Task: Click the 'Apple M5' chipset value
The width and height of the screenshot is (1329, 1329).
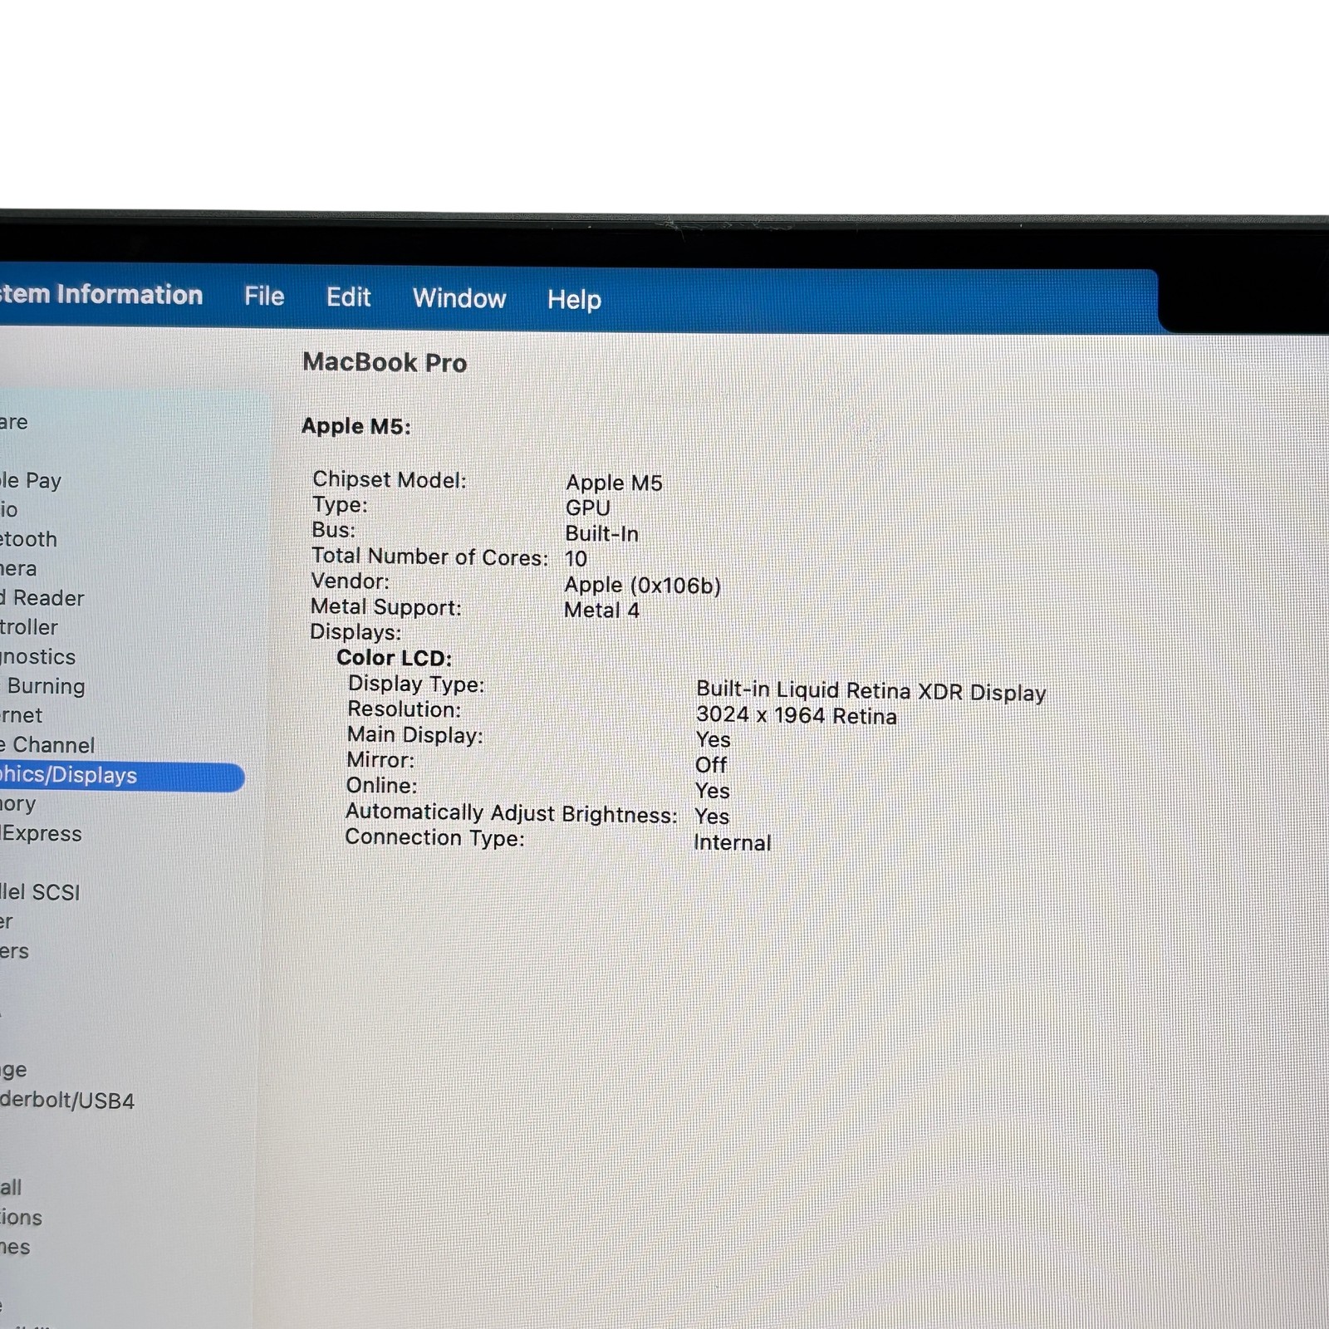Action: coord(614,483)
